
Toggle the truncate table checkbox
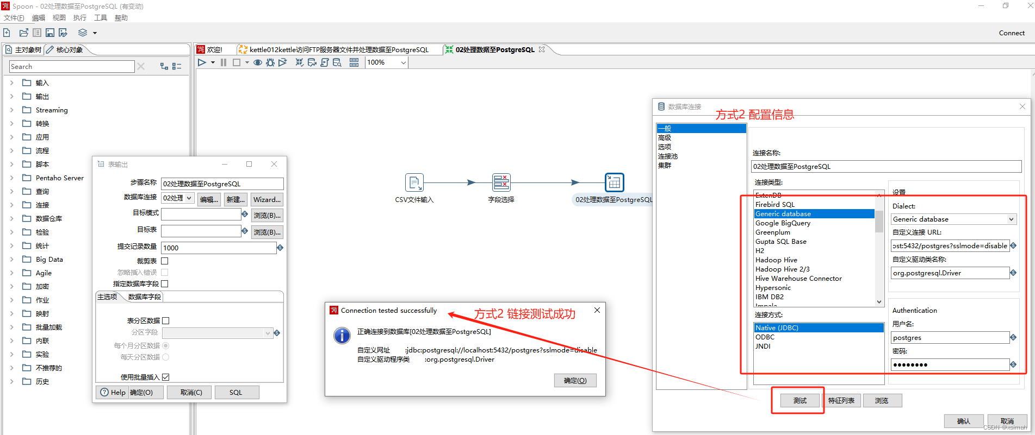pos(165,261)
